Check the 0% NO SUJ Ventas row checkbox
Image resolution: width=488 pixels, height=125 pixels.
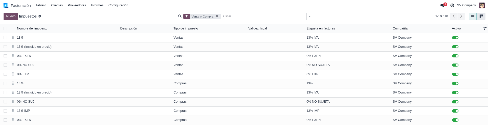click(5, 65)
